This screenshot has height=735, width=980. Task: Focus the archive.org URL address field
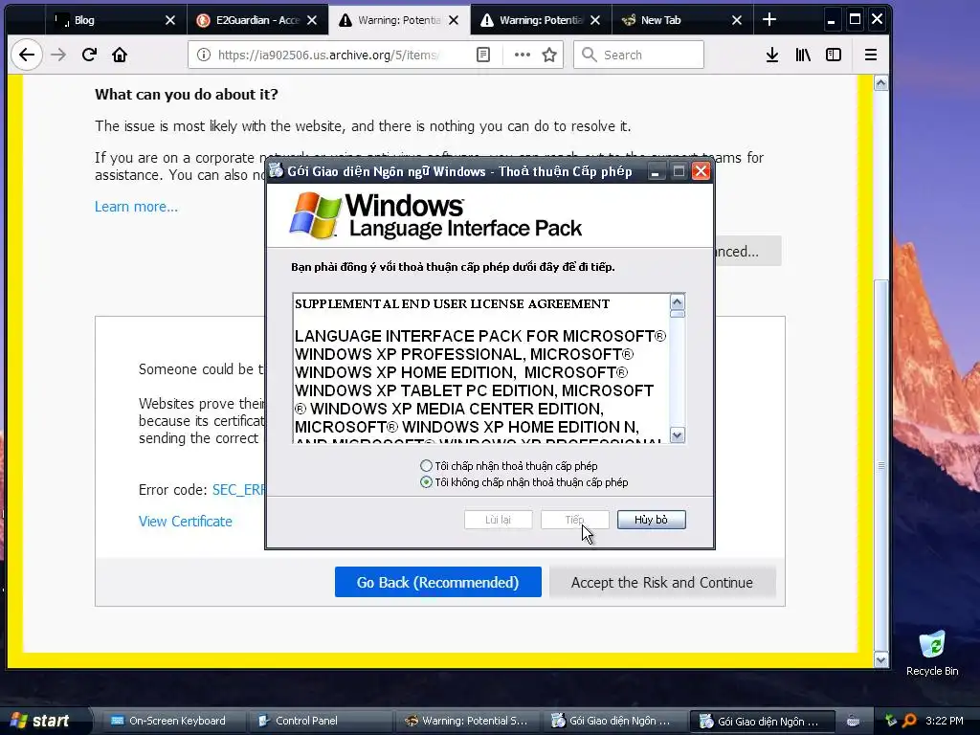[328, 55]
